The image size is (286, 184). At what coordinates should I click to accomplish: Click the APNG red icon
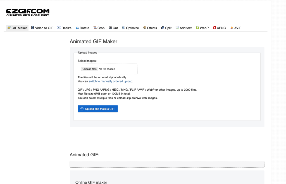tap(214, 28)
